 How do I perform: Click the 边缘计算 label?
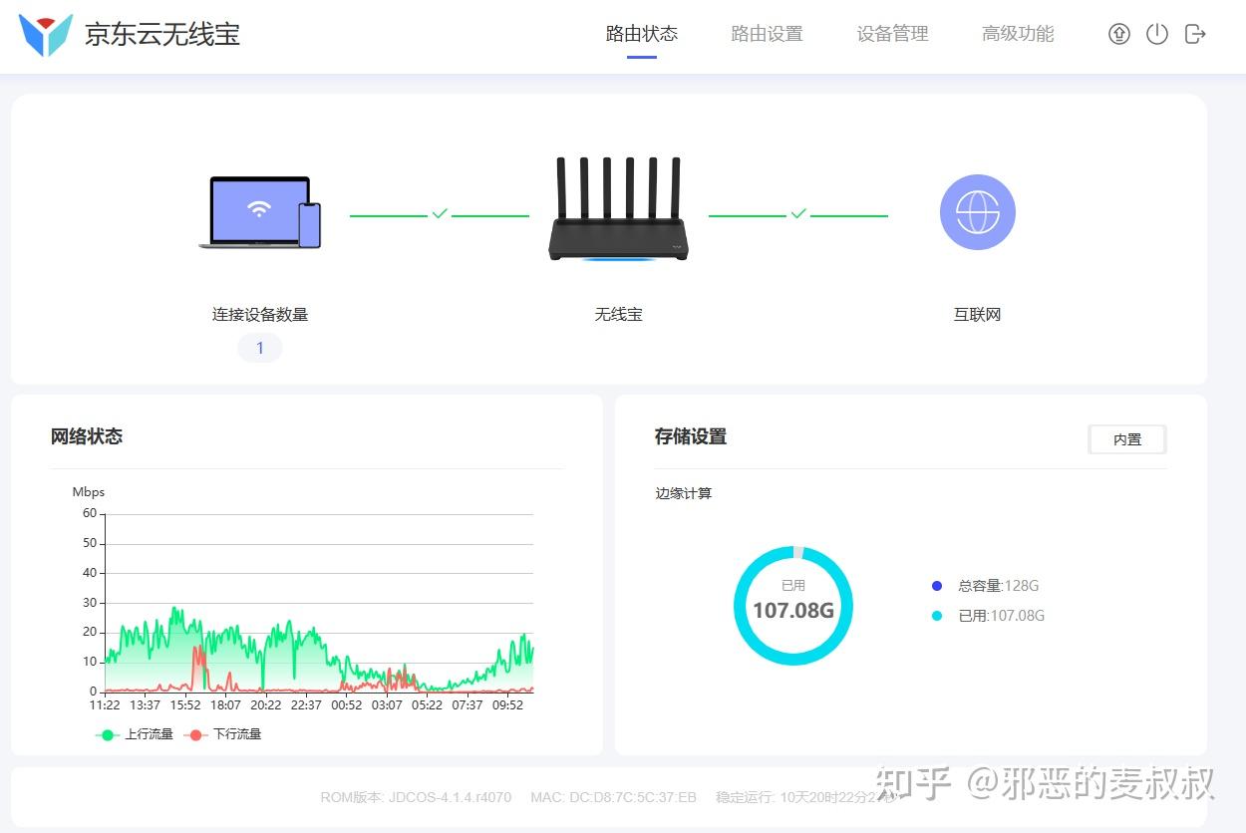[684, 492]
